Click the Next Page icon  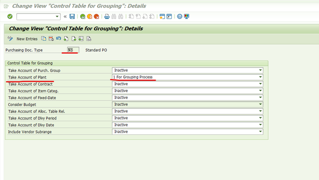145,16
